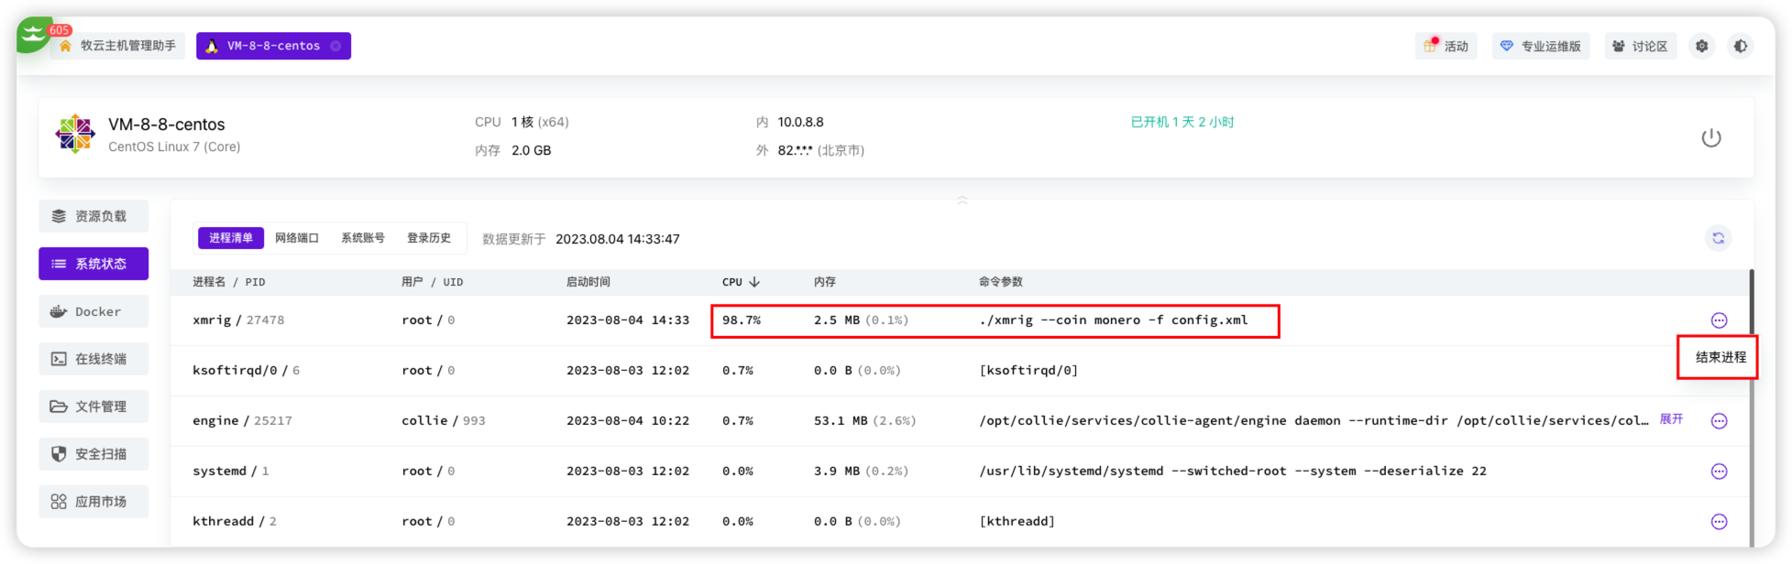
Task: Open more actions for xmrig process
Action: (1719, 320)
